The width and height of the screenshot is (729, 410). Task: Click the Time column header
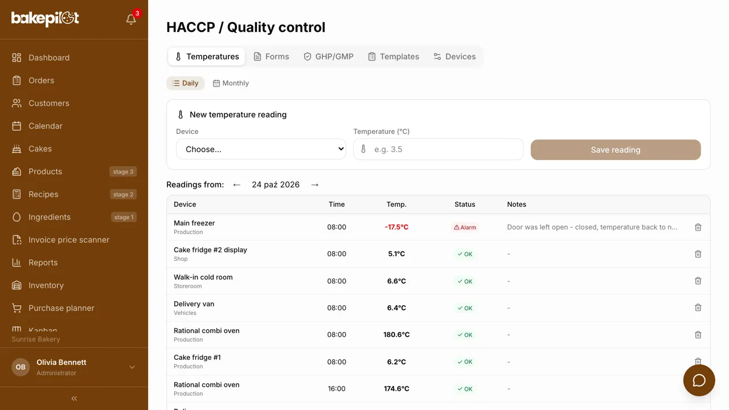[x=337, y=204]
